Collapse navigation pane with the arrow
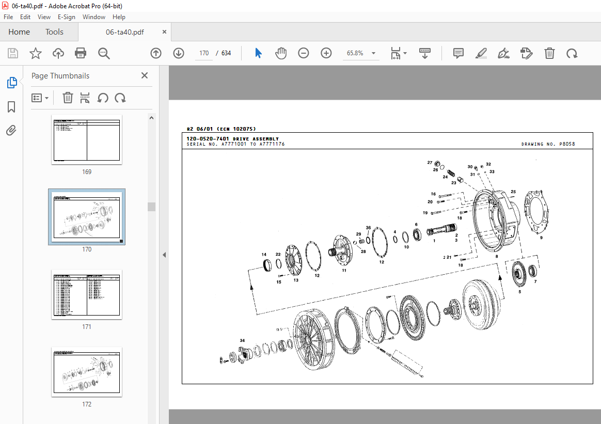 (x=164, y=255)
